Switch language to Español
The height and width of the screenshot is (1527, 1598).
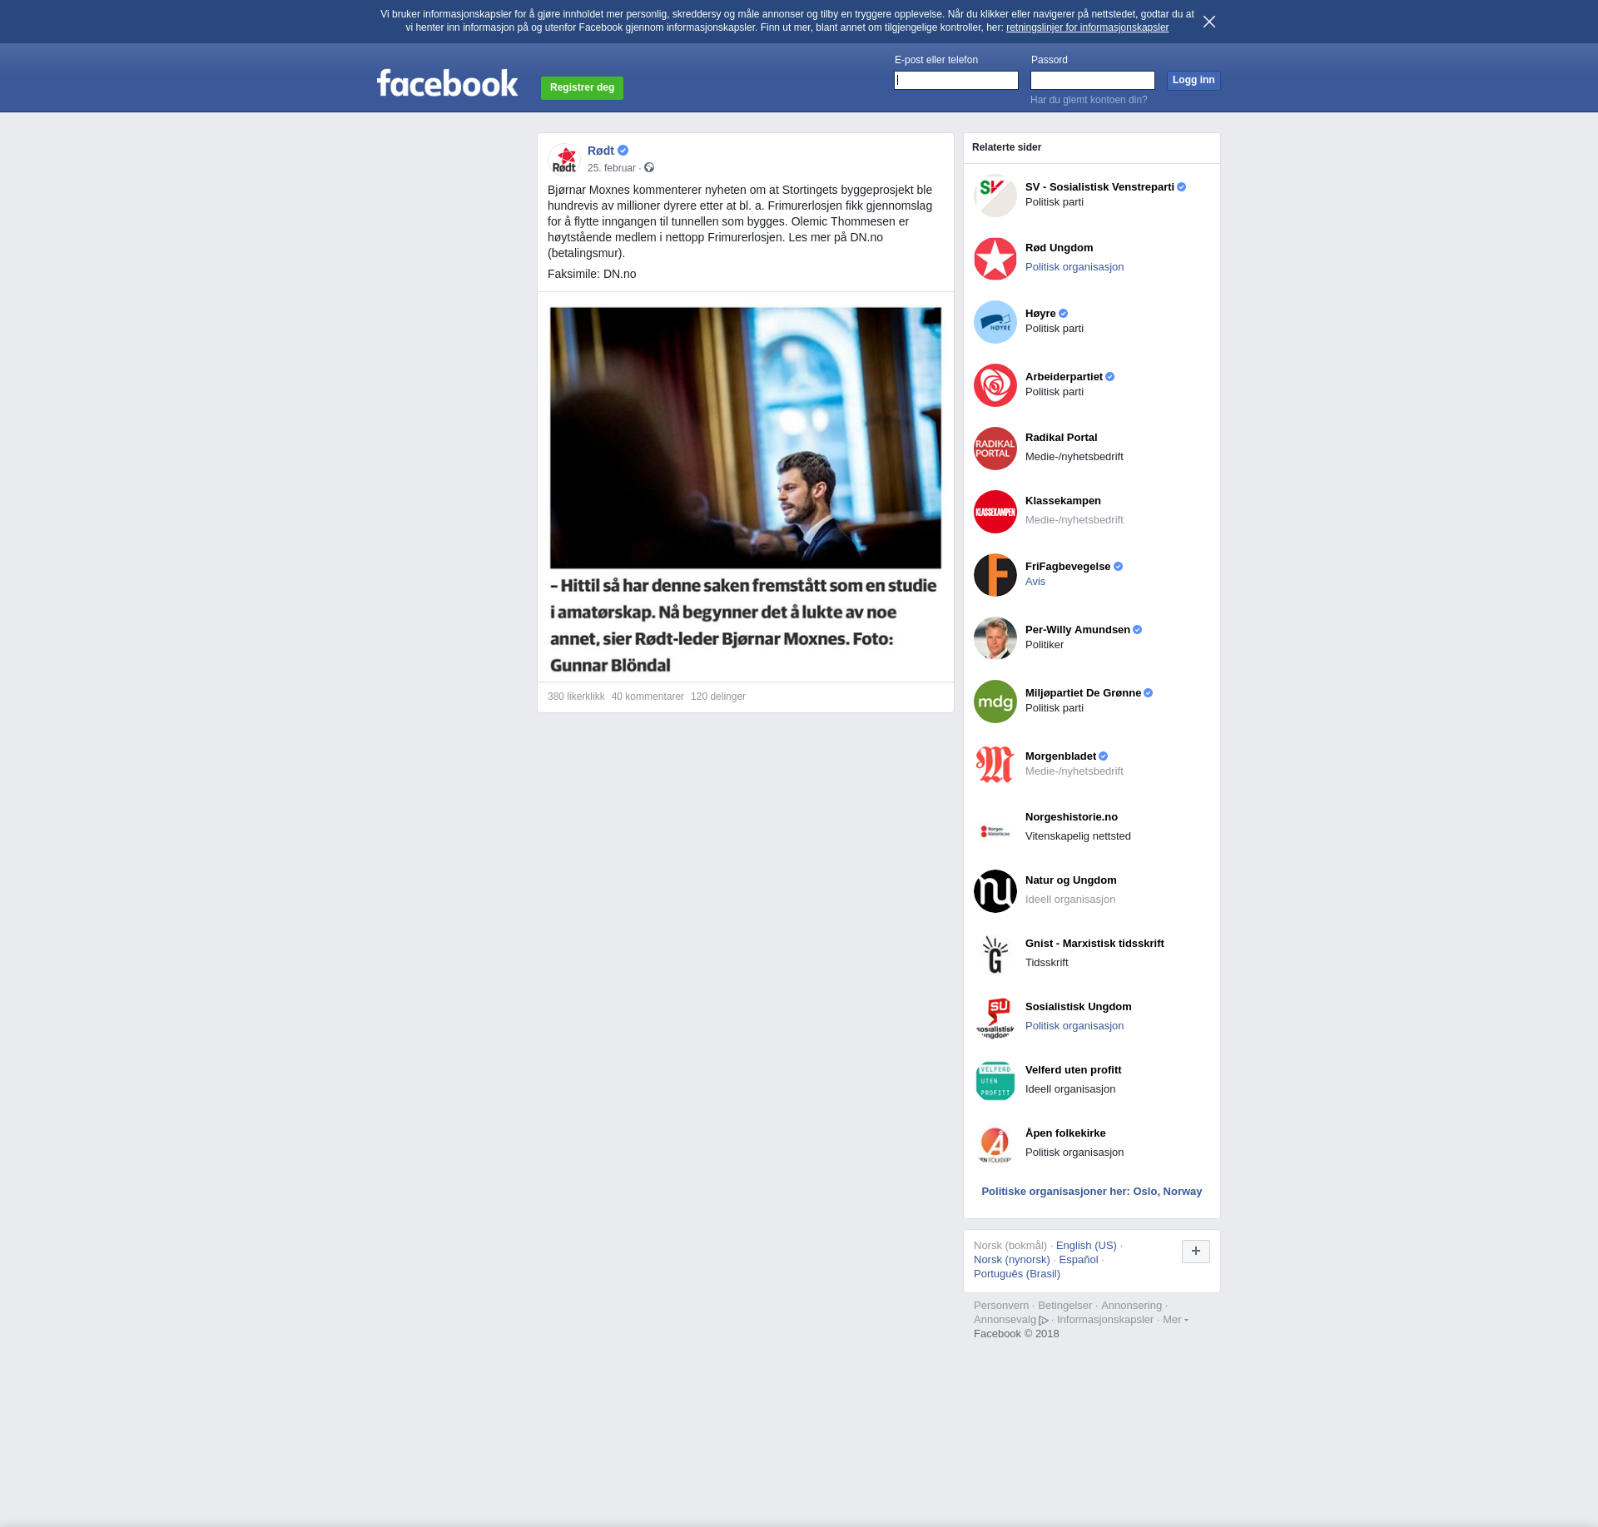coord(1079,1260)
